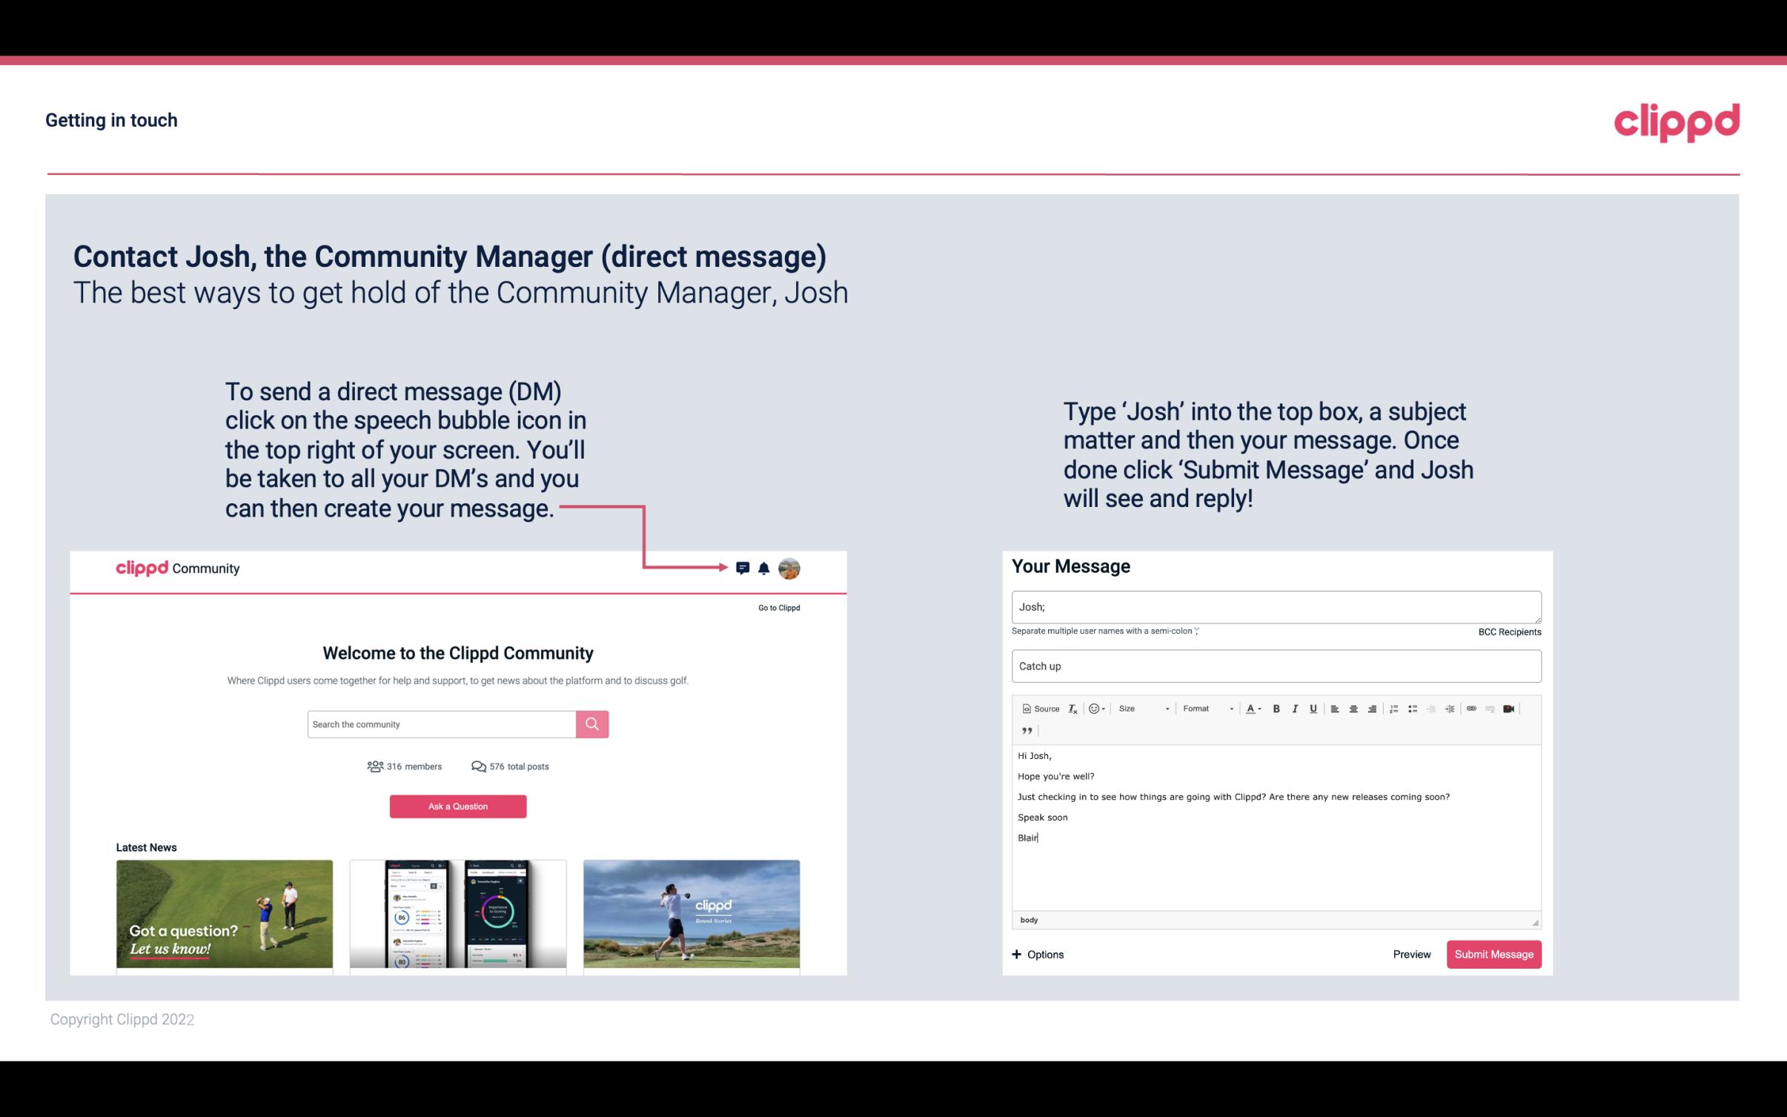Screen dimensions: 1787x1117
Task: Click the bold formatting B icon
Action: tap(1273, 709)
